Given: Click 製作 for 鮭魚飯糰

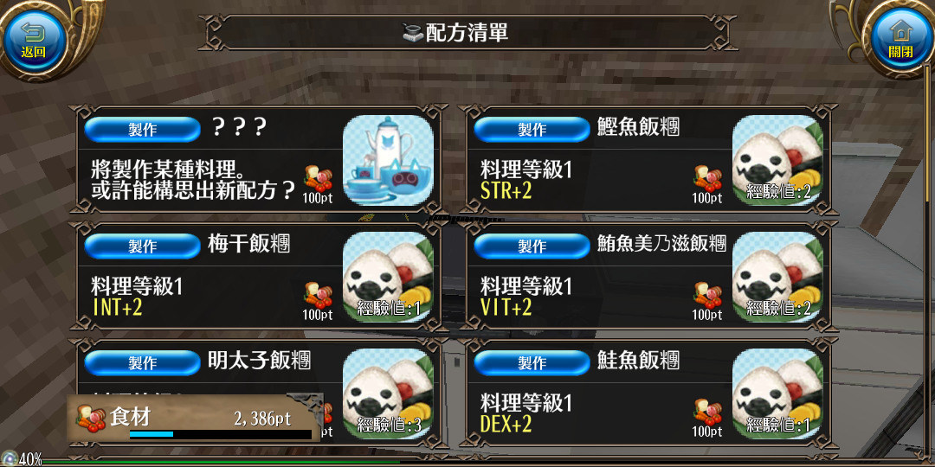Looking at the screenshot, I should [x=532, y=362].
